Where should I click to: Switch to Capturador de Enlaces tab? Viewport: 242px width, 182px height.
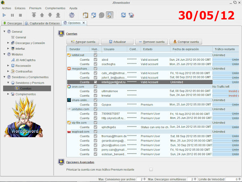coord(42,23)
